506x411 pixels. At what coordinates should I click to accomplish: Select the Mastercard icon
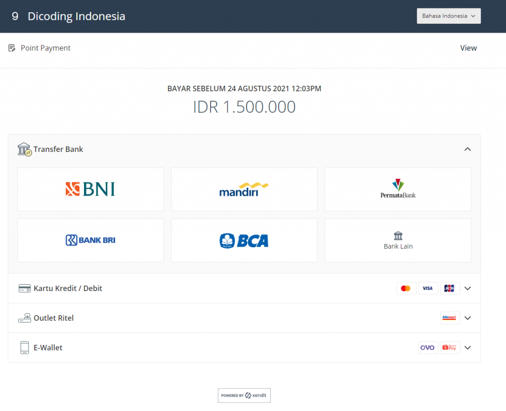(x=406, y=288)
